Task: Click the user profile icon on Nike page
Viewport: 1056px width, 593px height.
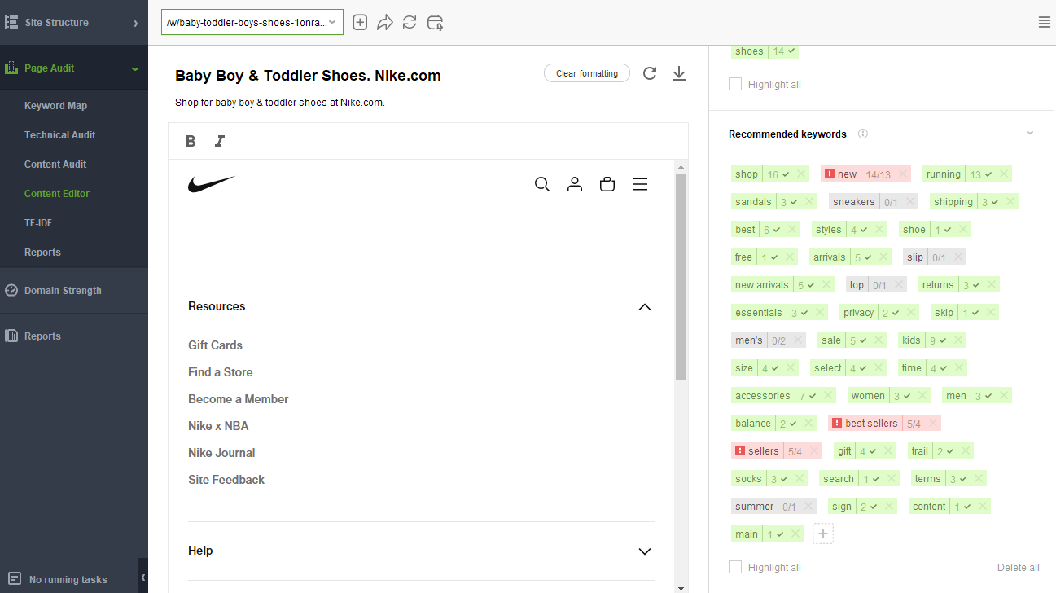Action: click(575, 184)
